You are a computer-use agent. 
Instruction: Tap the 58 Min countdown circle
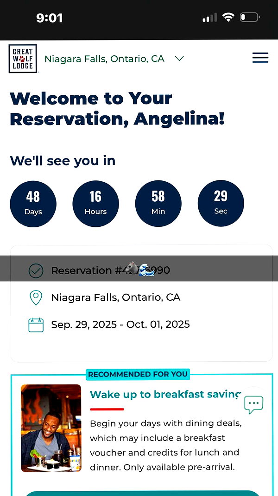pos(158,204)
